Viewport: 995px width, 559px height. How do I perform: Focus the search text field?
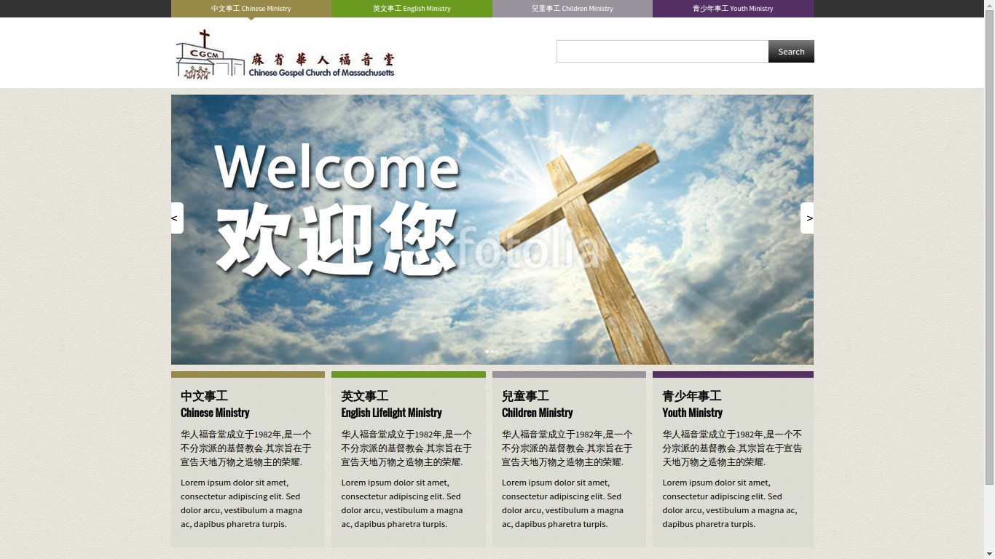click(662, 51)
